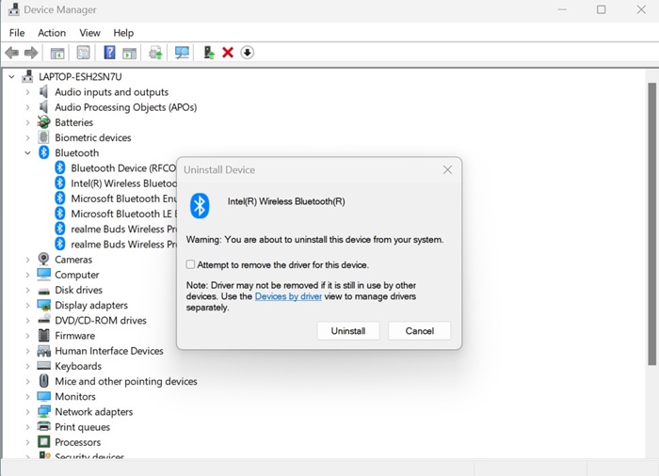Select the Bluetooth category icon in tree

click(x=43, y=152)
